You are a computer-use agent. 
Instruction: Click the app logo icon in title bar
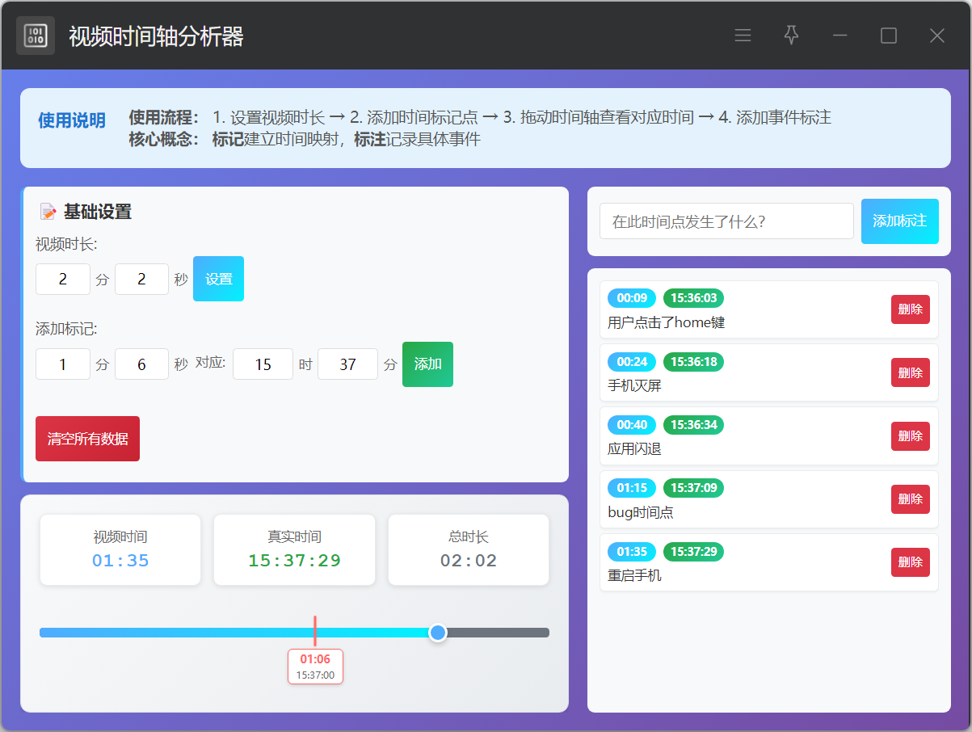pyautogui.click(x=36, y=36)
